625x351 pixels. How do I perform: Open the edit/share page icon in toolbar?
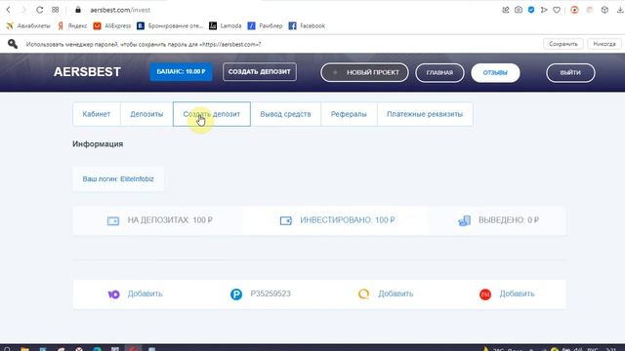506,10
